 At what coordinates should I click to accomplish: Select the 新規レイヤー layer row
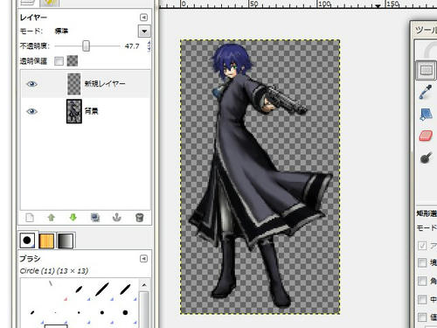point(86,84)
